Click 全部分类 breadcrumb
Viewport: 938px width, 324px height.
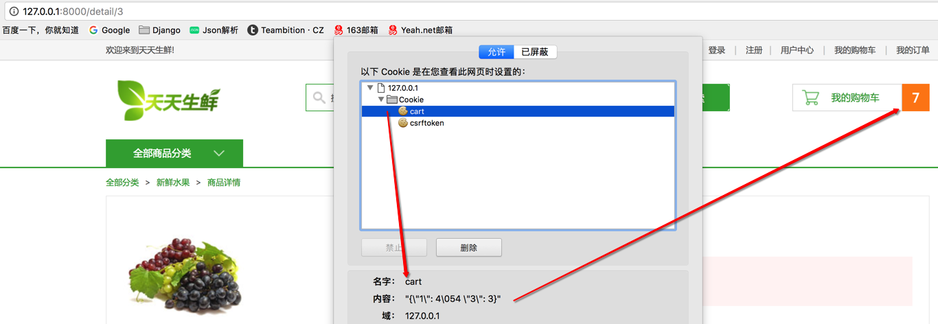point(122,183)
